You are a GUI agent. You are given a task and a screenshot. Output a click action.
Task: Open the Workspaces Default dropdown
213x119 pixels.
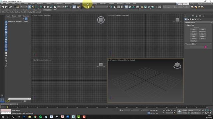click(x=205, y=4)
